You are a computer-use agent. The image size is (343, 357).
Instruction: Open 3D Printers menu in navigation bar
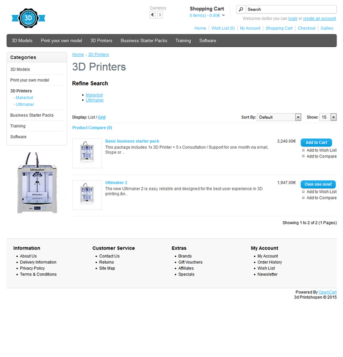click(x=101, y=41)
